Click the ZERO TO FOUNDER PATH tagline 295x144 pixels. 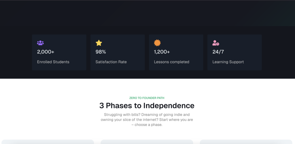tap(147, 98)
